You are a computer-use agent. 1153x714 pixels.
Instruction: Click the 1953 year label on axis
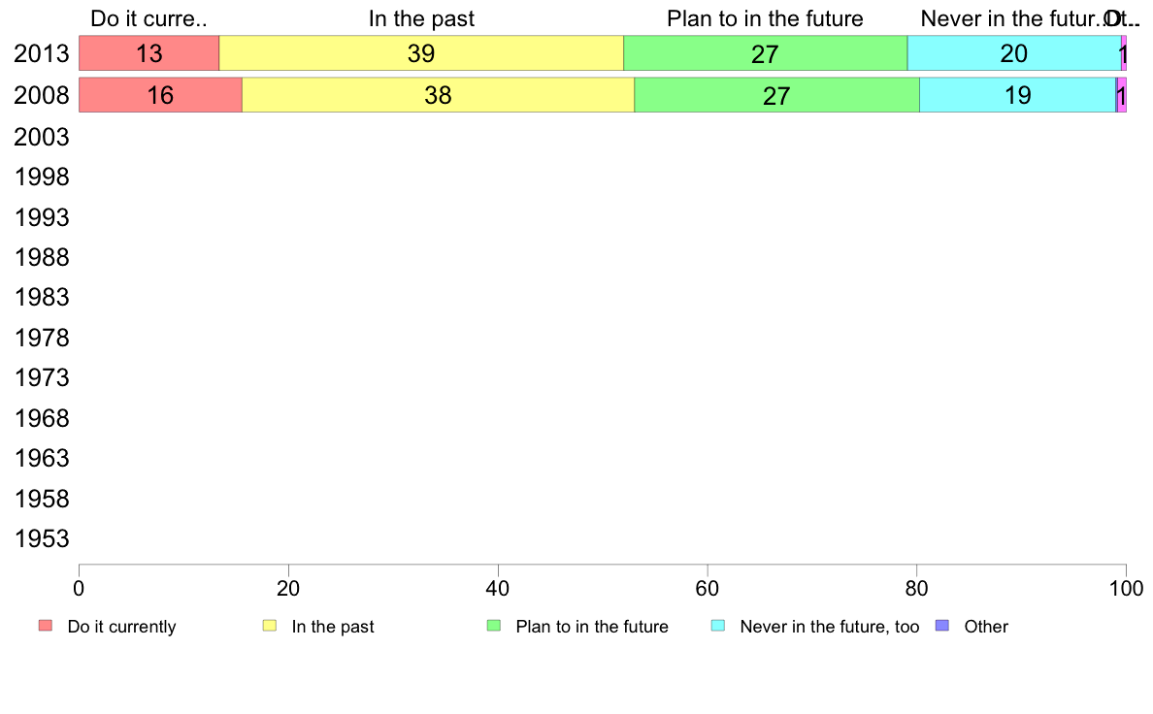(41, 538)
